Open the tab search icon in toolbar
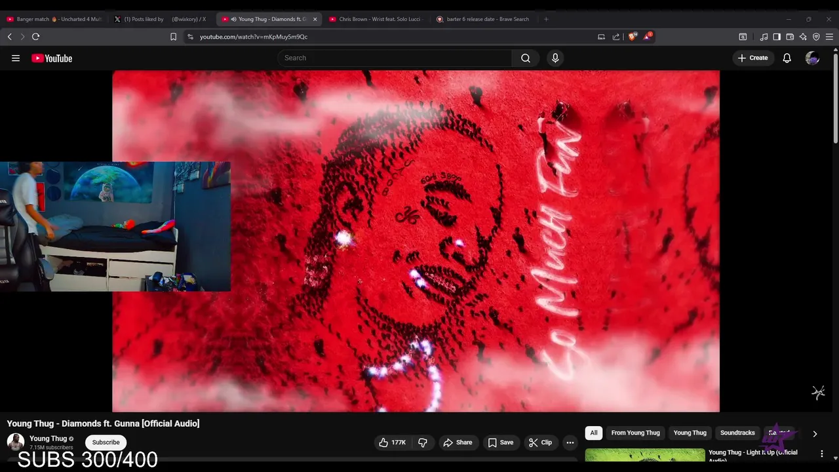The width and height of the screenshot is (839, 472). pyautogui.click(x=743, y=37)
